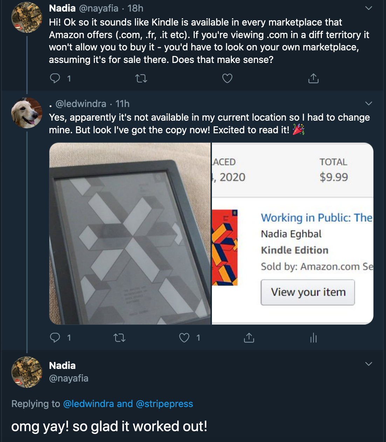Retweet Nadia's Kindle marketplace tweet
Image resolution: width=386 pixels, height=442 pixels.
(x=141, y=78)
